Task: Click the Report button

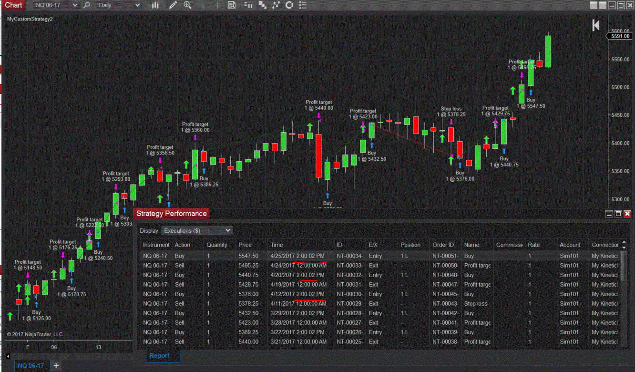Action: tap(159, 355)
